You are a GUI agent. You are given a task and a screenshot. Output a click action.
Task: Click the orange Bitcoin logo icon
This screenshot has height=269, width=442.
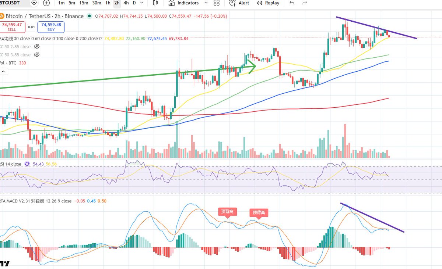[x=1, y=16]
